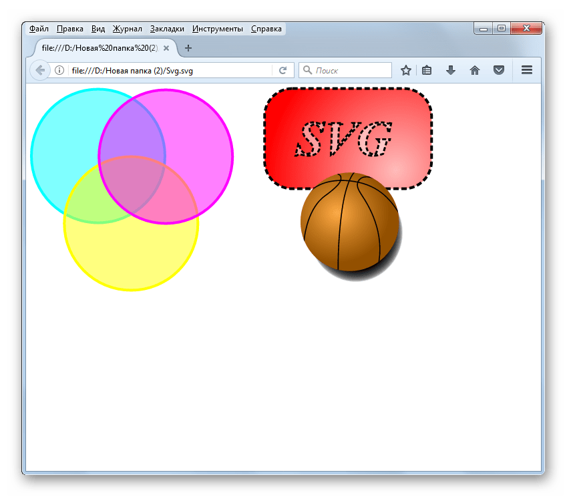Select the file:///D:/Новая папка tab
This screenshot has width=567, height=497.
[100, 48]
